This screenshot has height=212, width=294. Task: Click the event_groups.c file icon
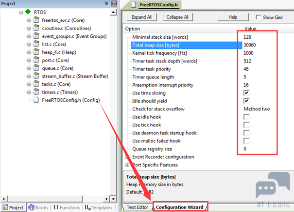36,36
